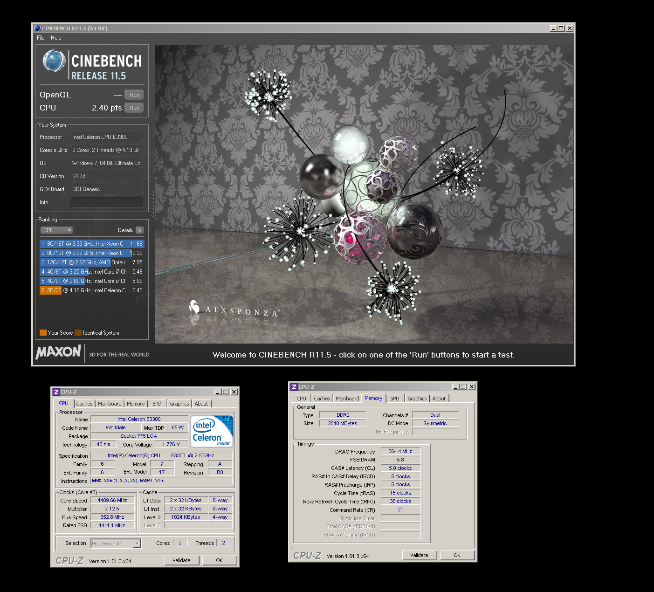Close the left CPU-Z window
The image size is (654, 592).
point(234,392)
